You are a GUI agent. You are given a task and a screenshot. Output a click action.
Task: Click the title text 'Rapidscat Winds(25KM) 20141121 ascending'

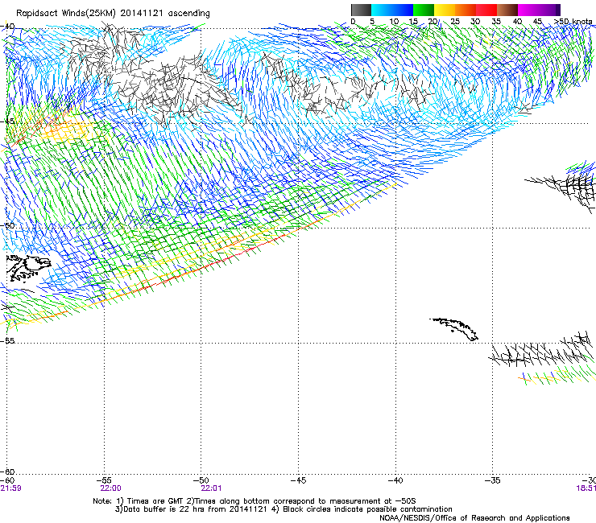point(113,14)
